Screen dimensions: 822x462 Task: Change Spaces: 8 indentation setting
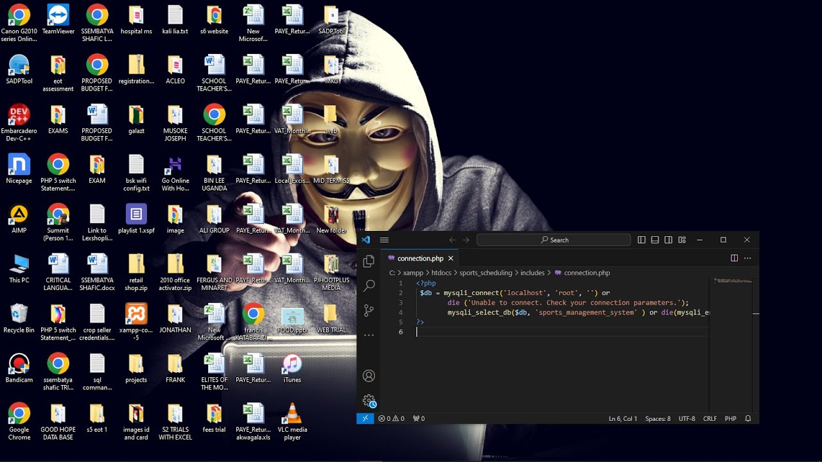tap(658, 418)
